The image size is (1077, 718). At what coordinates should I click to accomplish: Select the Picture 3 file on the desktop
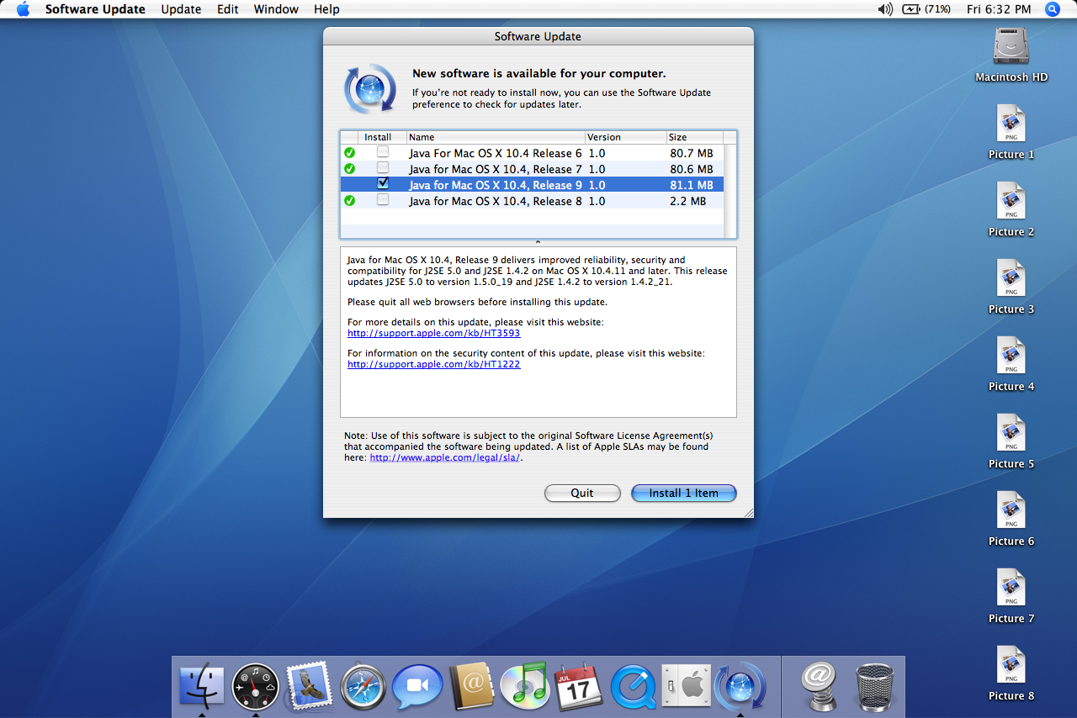coord(1011,287)
